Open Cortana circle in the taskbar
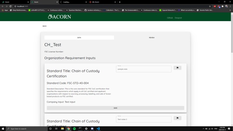Screen dimensions: 233x131 click(x=50, y=129)
